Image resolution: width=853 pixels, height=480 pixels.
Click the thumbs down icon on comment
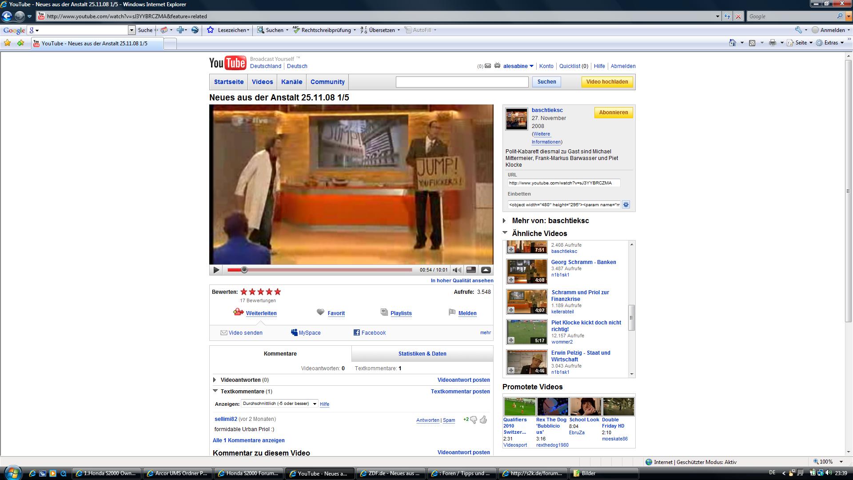click(474, 420)
